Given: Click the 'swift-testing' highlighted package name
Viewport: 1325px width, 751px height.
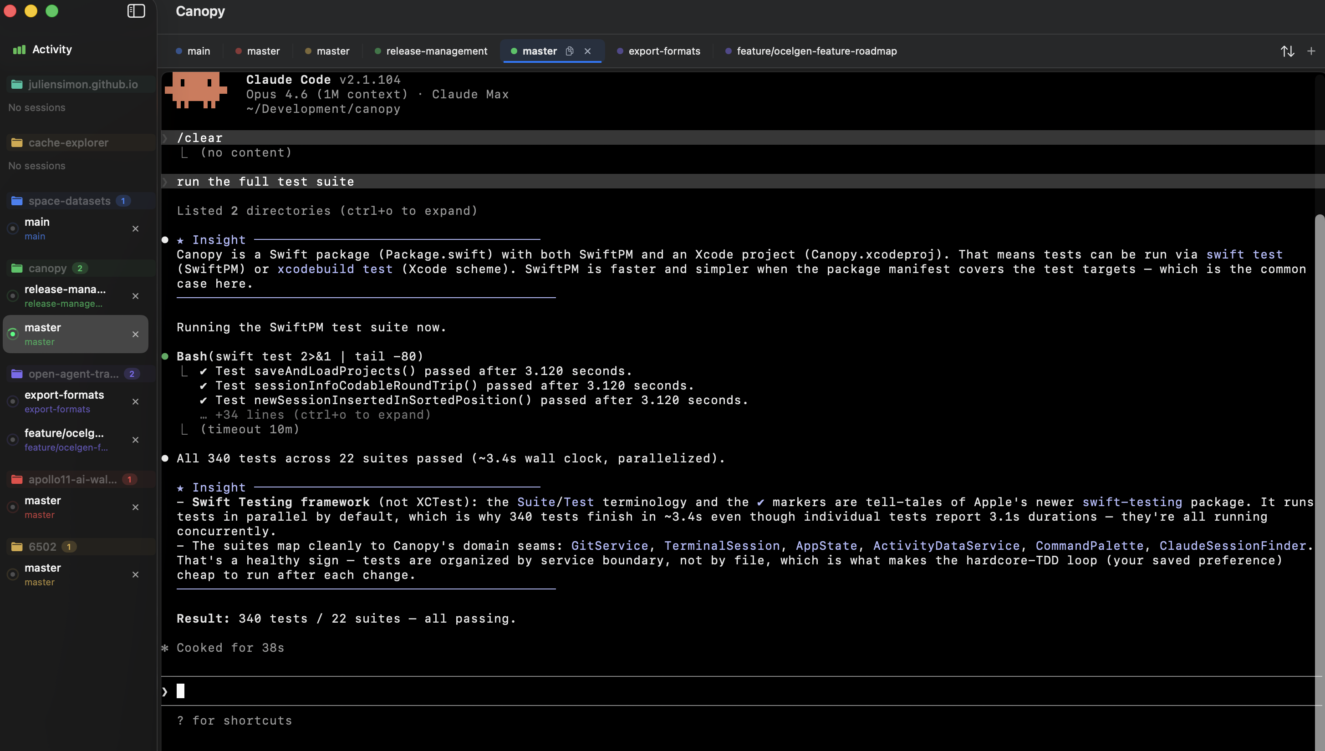Looking at the screenshot, I should [1132, 502].
